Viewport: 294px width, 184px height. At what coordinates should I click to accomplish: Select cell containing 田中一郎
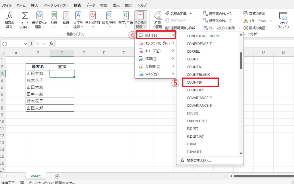pyautogui.click(x=38, y=94)
